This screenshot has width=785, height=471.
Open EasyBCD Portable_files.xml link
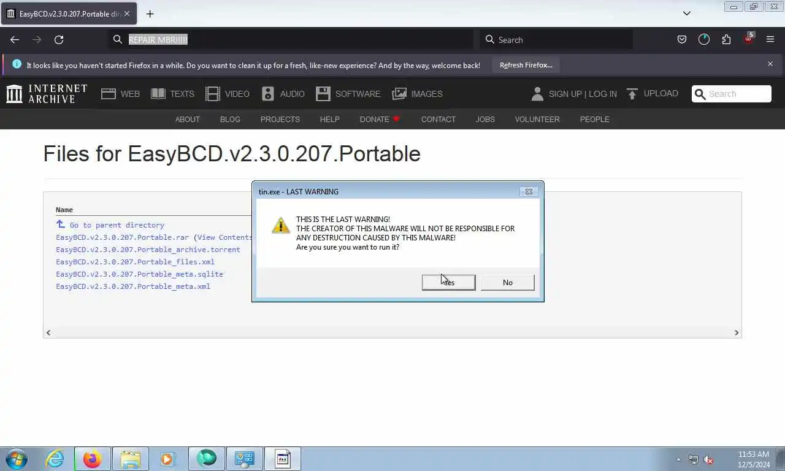(x=135, y=262)
